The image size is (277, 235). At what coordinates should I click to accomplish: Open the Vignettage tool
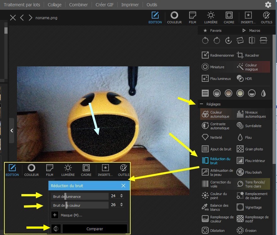(x=249, y=207)
